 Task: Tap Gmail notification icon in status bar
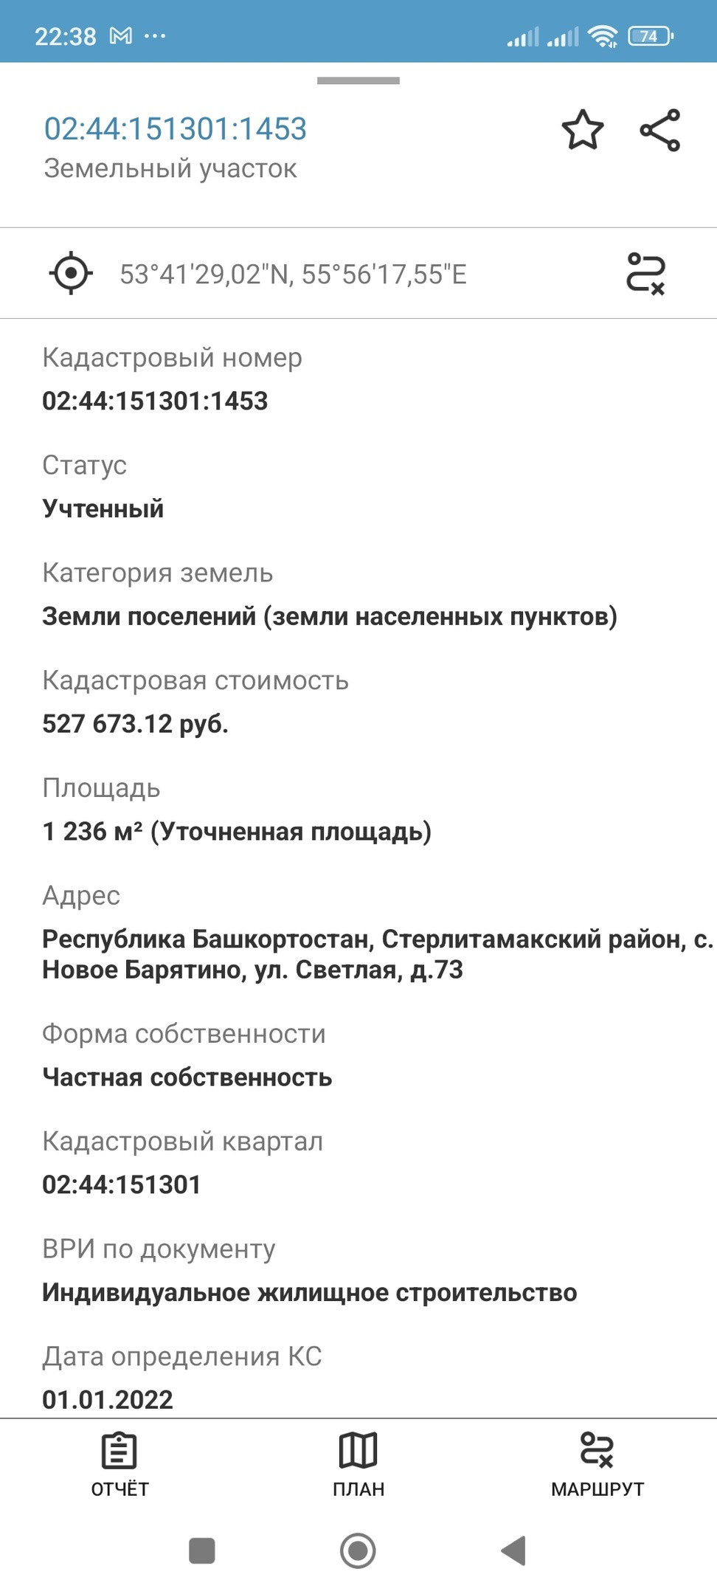pos(120,35)
